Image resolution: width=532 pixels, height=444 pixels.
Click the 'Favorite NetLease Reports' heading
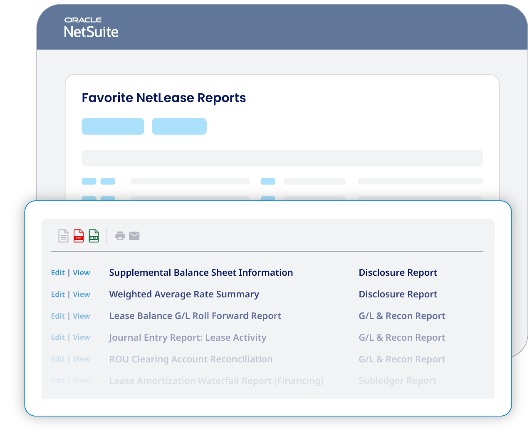point(164,98)
